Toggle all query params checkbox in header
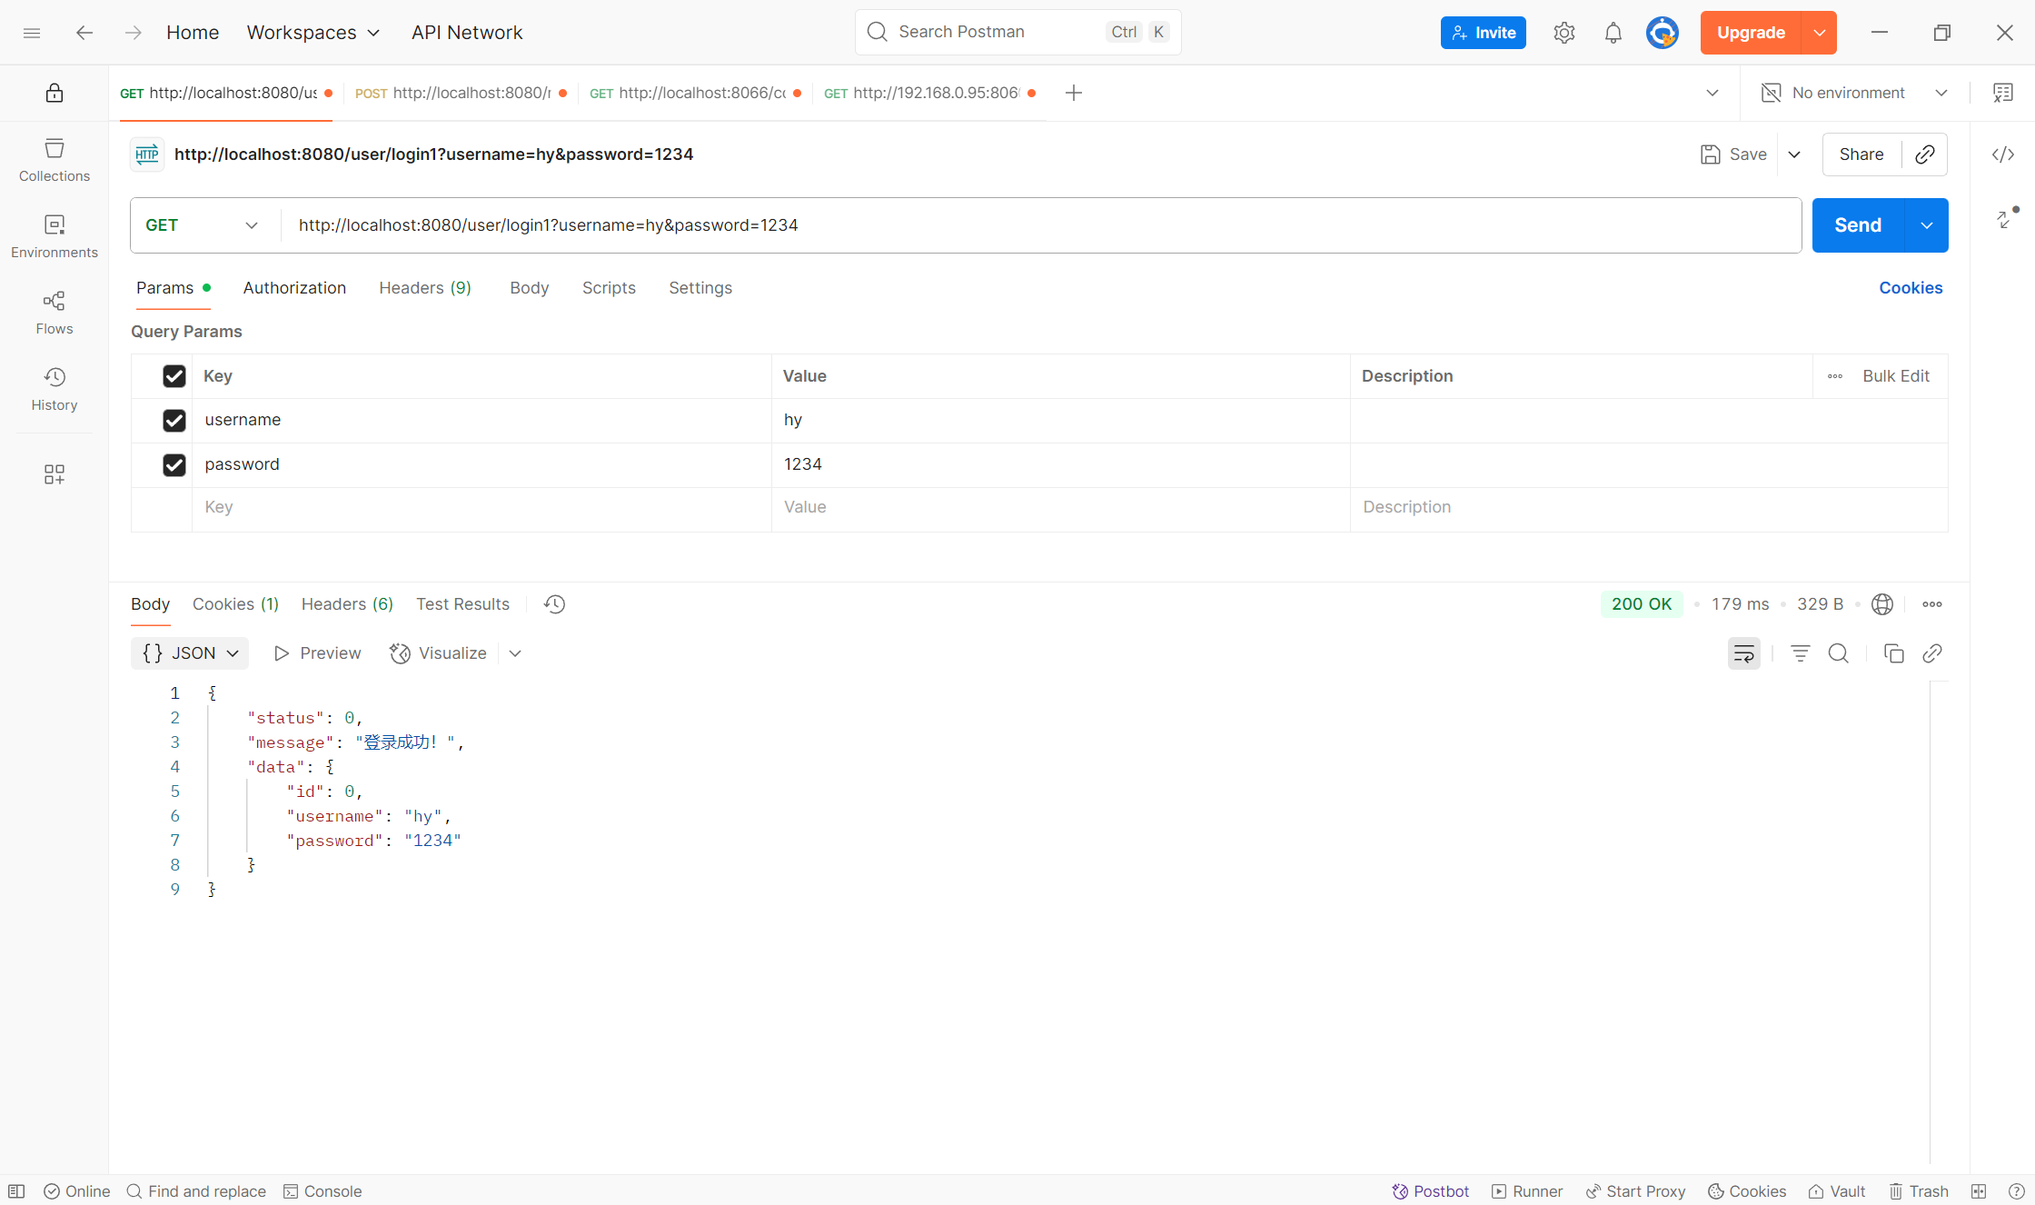This screenshot has width=2035, height=1205. (x=174, y=376)
